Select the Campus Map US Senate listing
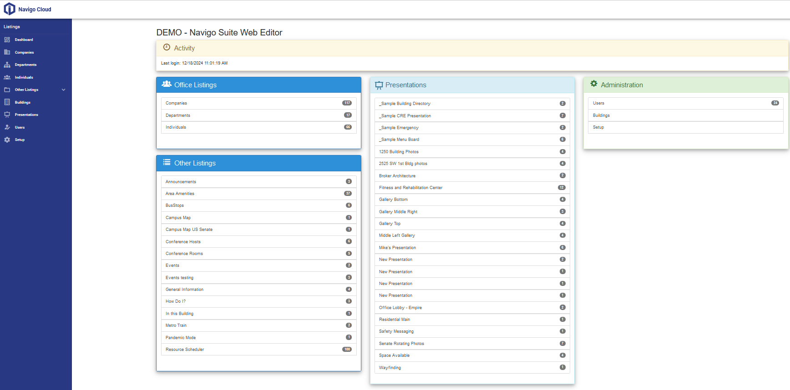The image size is (790, 390). tap(258, 230)
